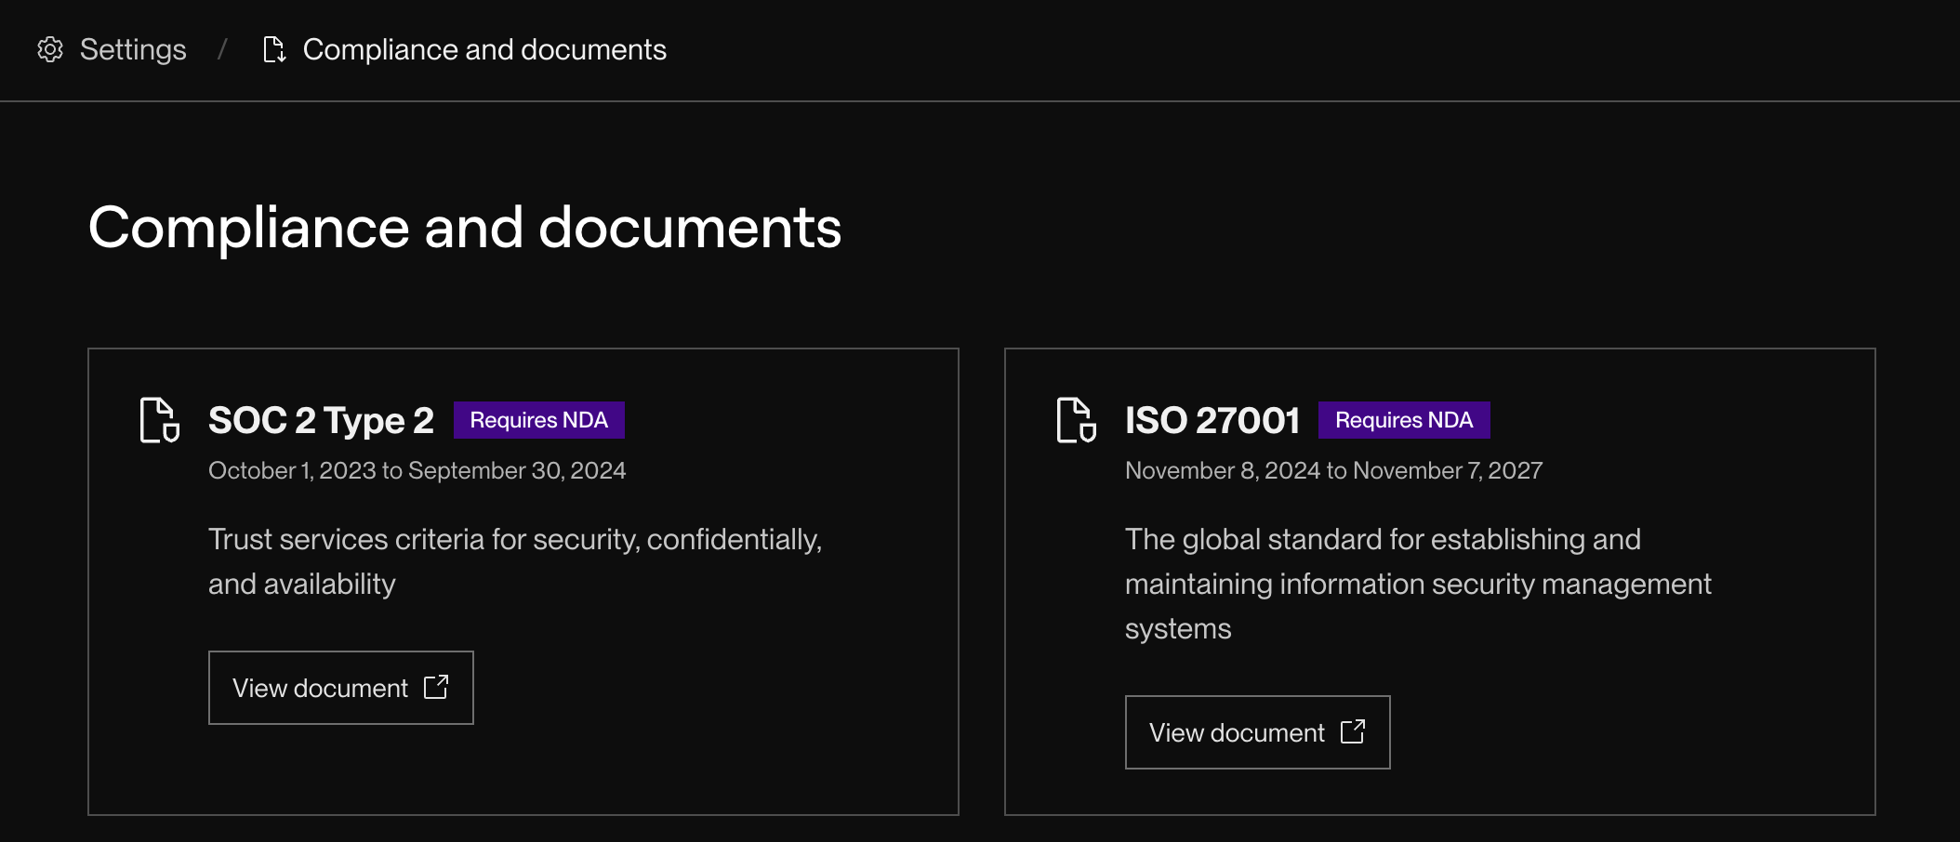Click the SOC 2 Type 2 title
Viewport: 1960px width, 842px height.
click(x=321, y=419)
